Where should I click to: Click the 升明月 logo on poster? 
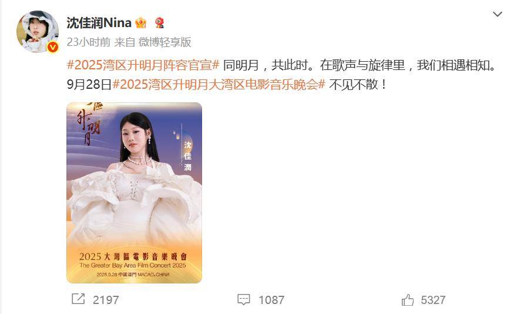pos(88,124)
